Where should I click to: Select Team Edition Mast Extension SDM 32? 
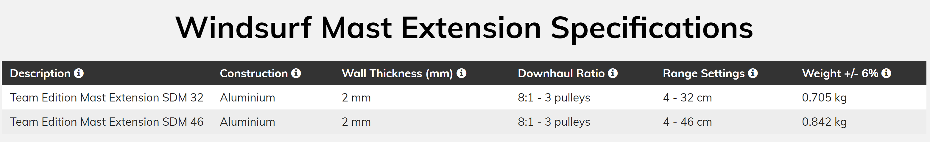click(x=107, y=98)
